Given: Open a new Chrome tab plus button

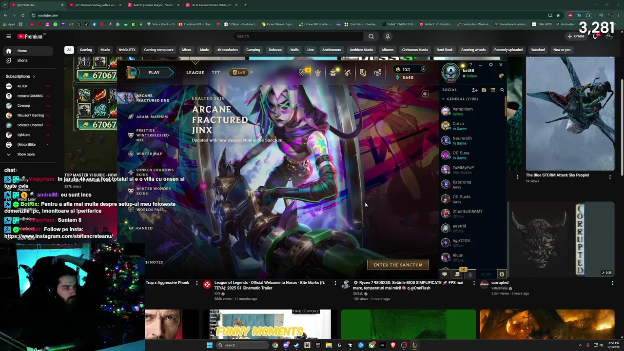Looking at the screenshot, I should (x=245, y=5).
